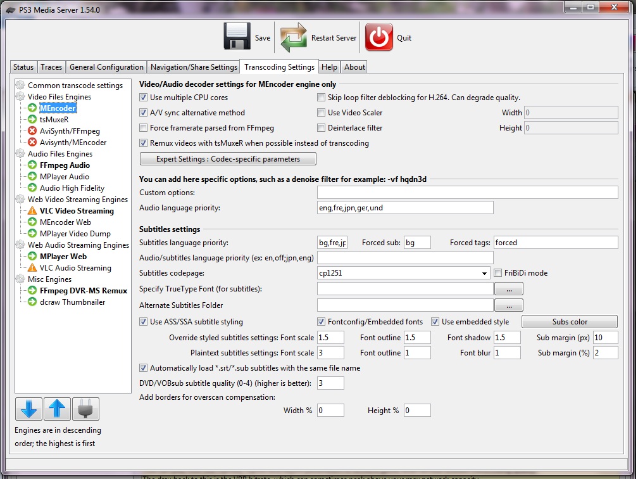Image resolution: width=638 pixels, height=479 pixels.
Task: Click warning icon beside VLC Video Streaming
Action: (x=32, y=210)
